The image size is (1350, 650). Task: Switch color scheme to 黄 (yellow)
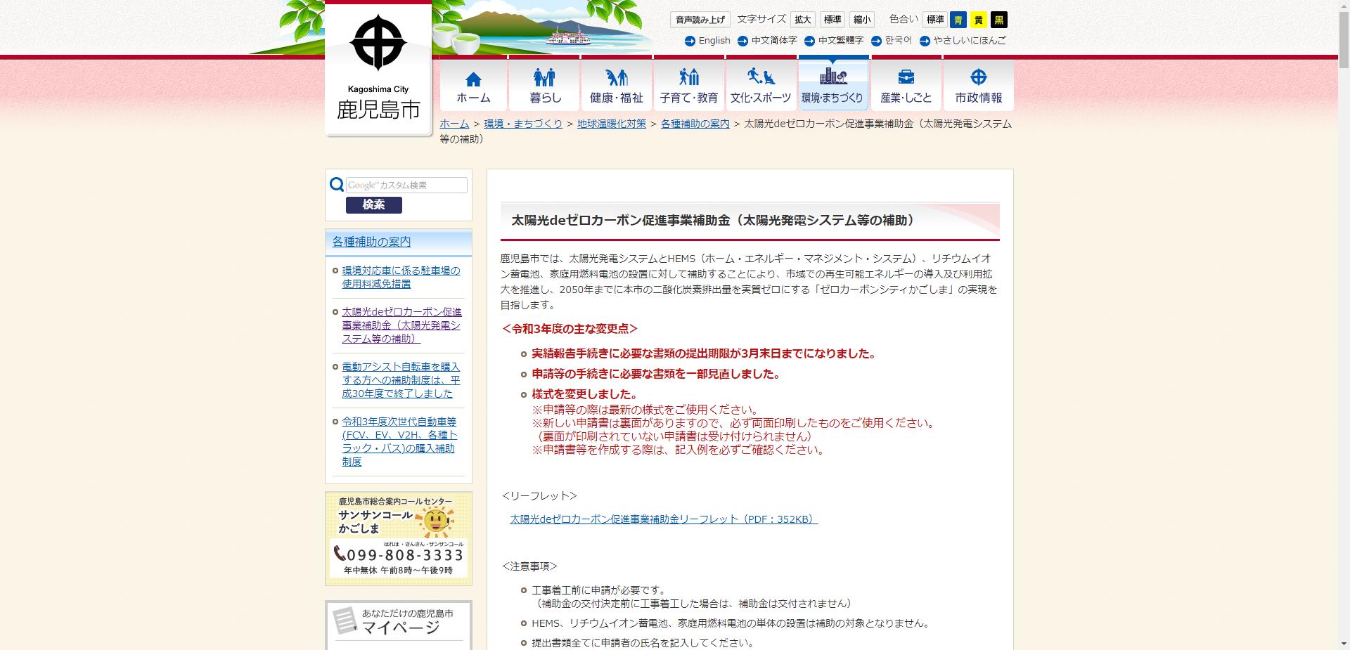pos(977,20)
